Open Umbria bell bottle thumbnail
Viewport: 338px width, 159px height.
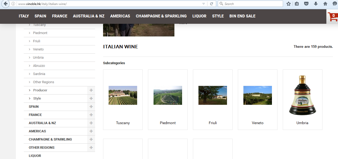point(303,95)
